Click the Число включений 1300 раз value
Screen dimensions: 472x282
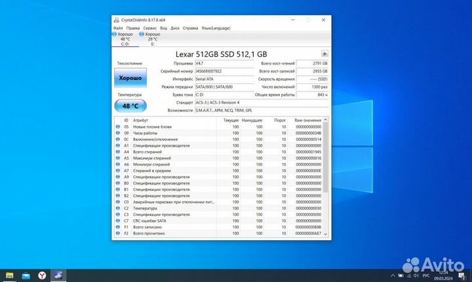click(312, 87)
